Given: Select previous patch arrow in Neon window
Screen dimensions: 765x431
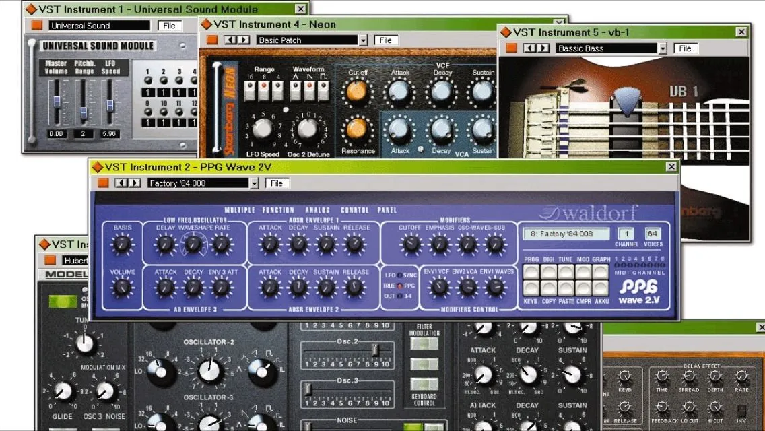Looking at the screenshot, I should [x=230, y=40].
